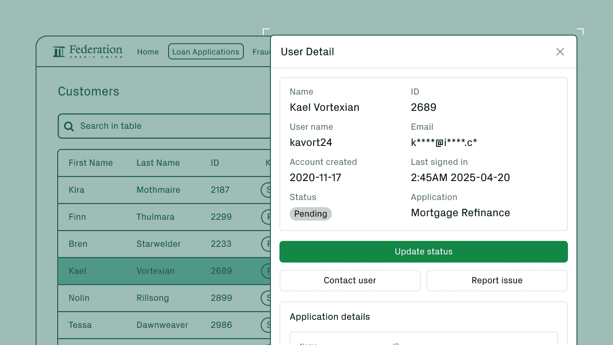
Task: Click the Contact user button
Action: (x=350, y=280)
